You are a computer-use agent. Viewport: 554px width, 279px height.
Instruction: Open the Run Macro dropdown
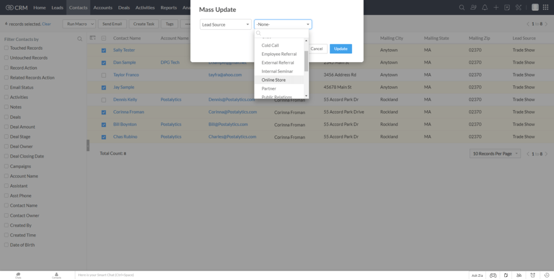pyautogui.click(x=79, y=24)
